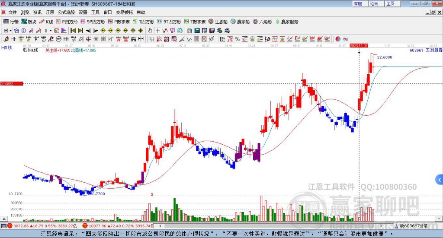Select the red fan lines tool
The image size is (443, 238).
[x=159, y=39]
